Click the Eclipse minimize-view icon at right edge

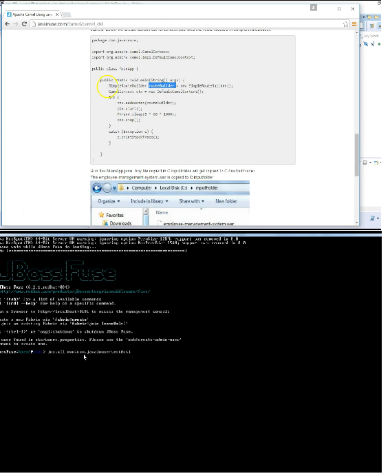(365, 163)
